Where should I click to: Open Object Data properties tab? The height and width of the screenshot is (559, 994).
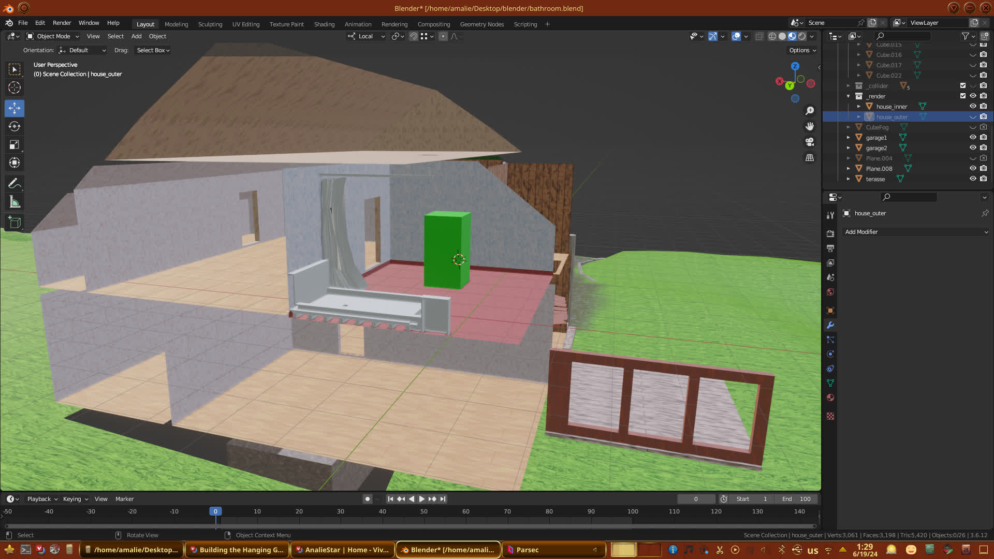(x=830, y=383)
